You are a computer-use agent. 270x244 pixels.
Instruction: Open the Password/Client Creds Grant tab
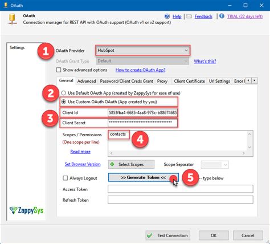click(x=126, y=81)
